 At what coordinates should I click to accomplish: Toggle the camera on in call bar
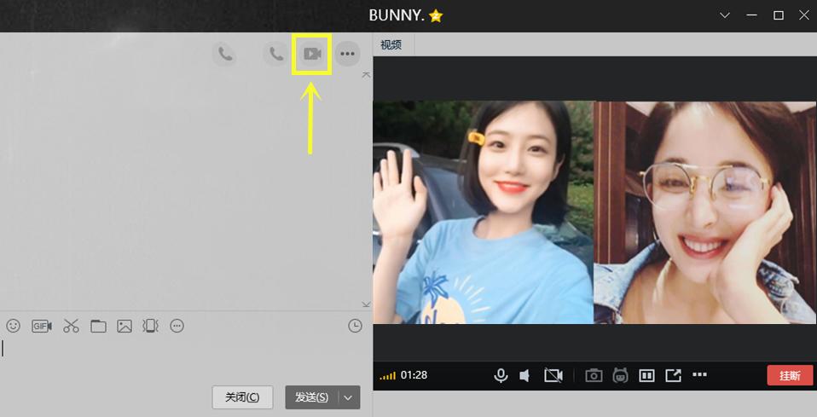[x=554, y=375]
